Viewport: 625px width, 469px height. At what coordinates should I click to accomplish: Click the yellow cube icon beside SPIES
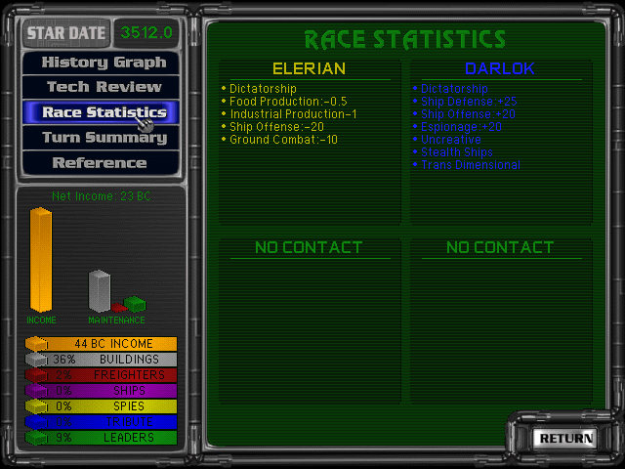(36, 406)
